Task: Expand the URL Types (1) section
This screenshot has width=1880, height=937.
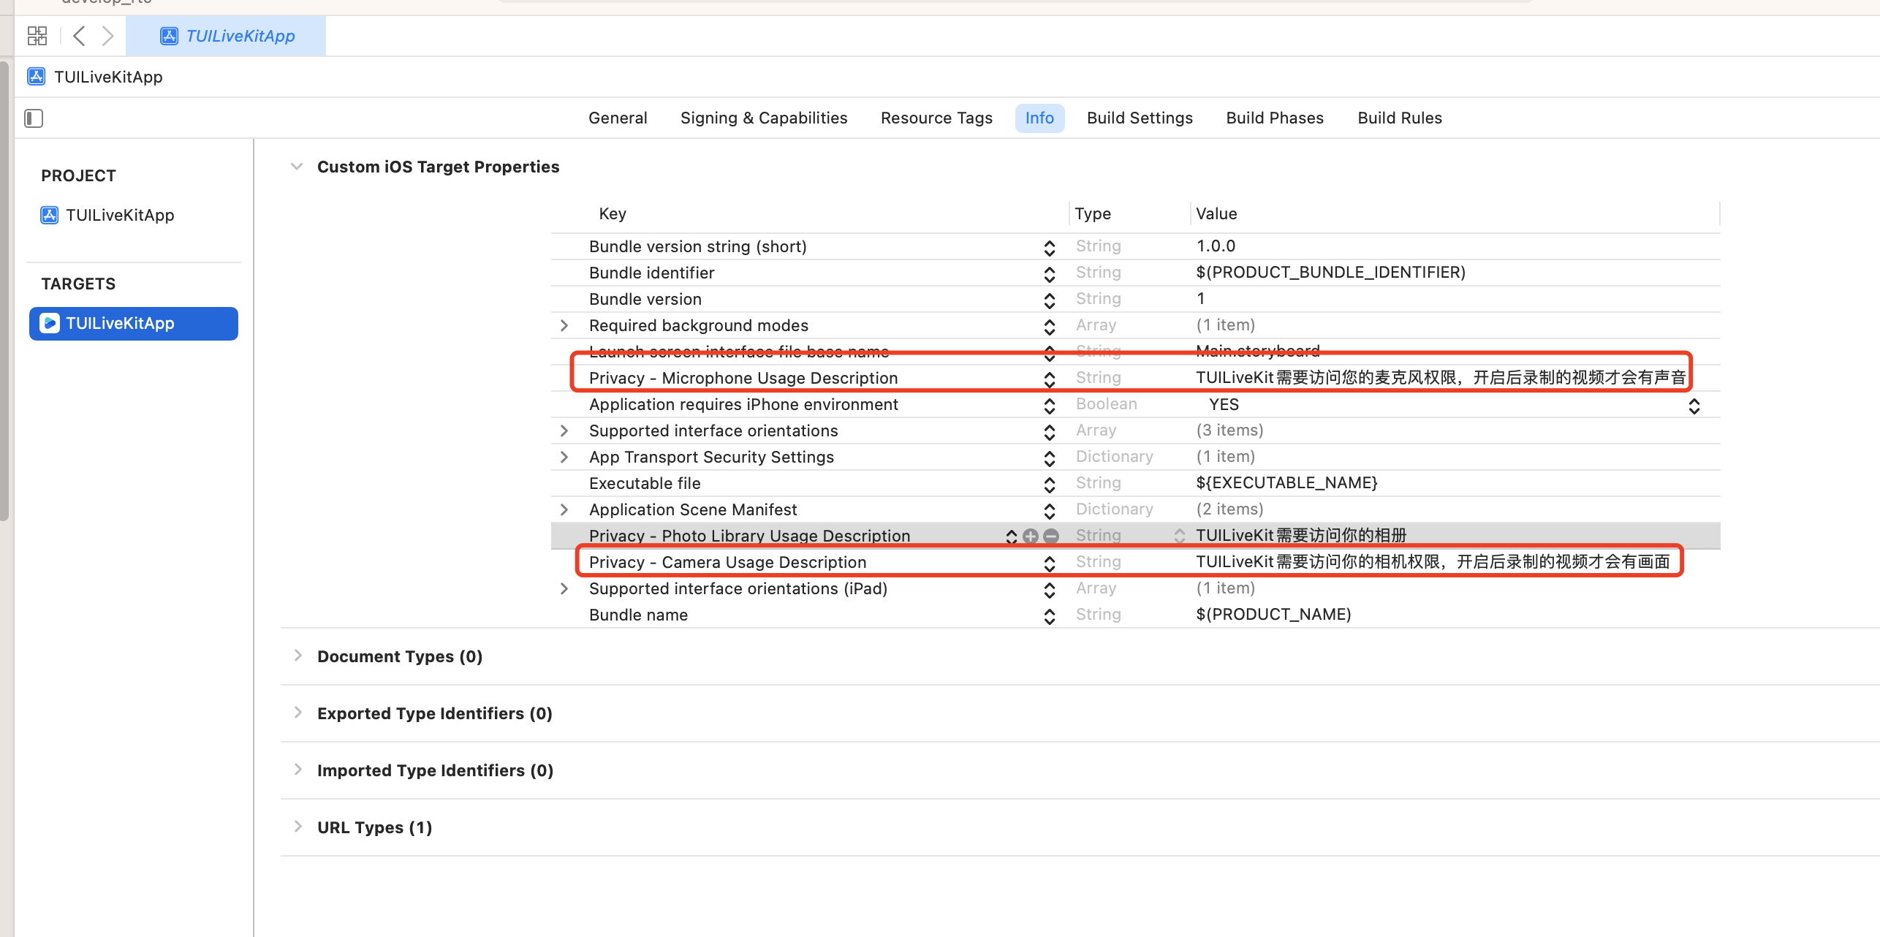Action: 298,827
